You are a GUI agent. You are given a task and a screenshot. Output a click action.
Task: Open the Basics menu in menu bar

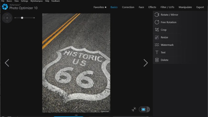[9, 1]
